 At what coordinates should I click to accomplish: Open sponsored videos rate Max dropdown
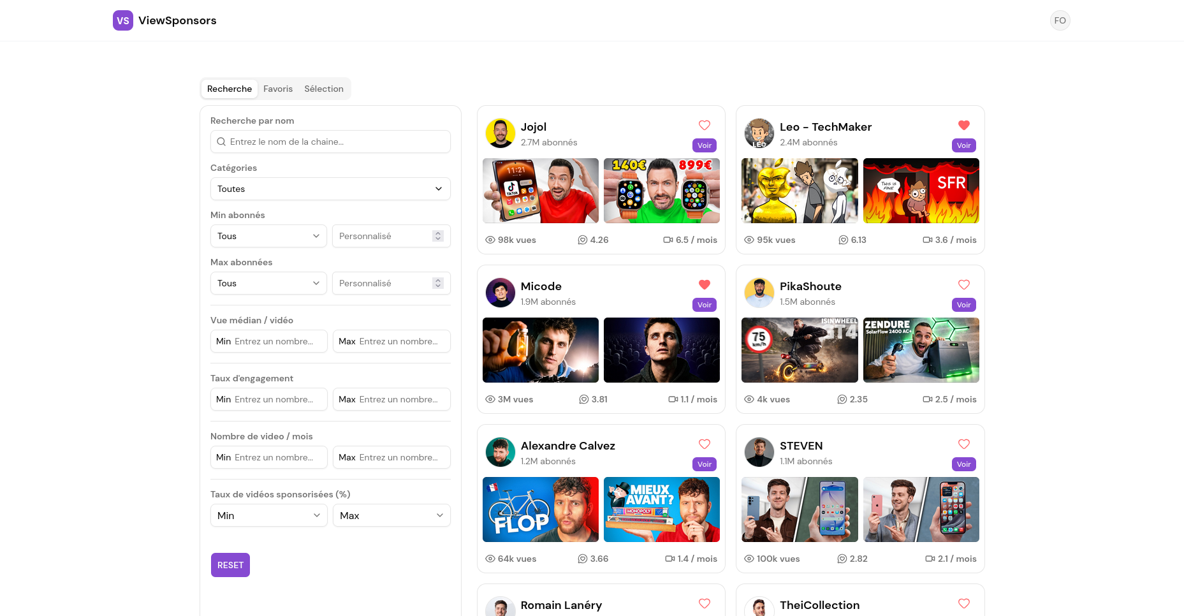[391, 515]
